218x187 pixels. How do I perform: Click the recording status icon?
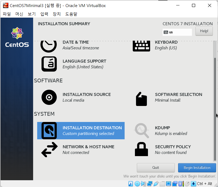(175, 184)
